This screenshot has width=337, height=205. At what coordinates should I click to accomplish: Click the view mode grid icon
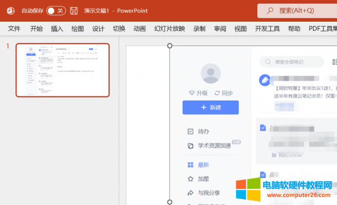click(x=335, y=62)
